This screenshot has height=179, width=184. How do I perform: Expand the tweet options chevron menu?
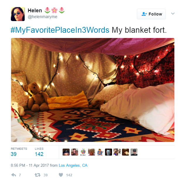tap(173, 14)
